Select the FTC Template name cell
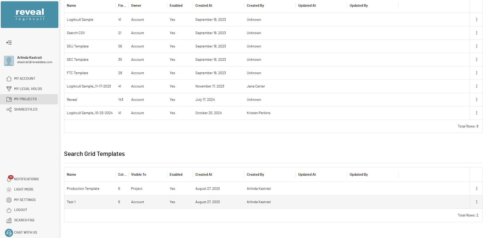483x238 pixels. point(77,73)
